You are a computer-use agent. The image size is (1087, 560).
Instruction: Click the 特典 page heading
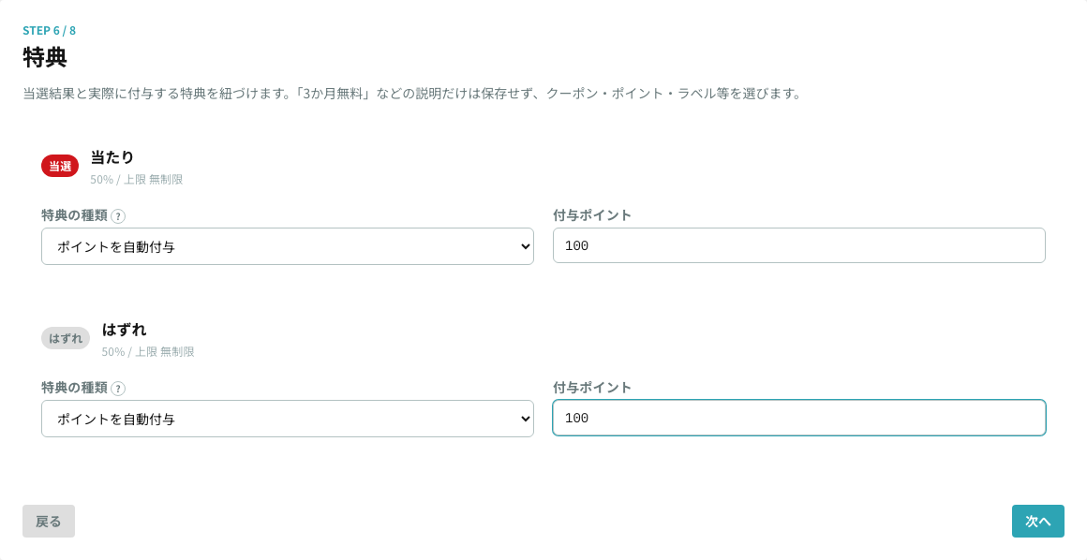point(45,57)
